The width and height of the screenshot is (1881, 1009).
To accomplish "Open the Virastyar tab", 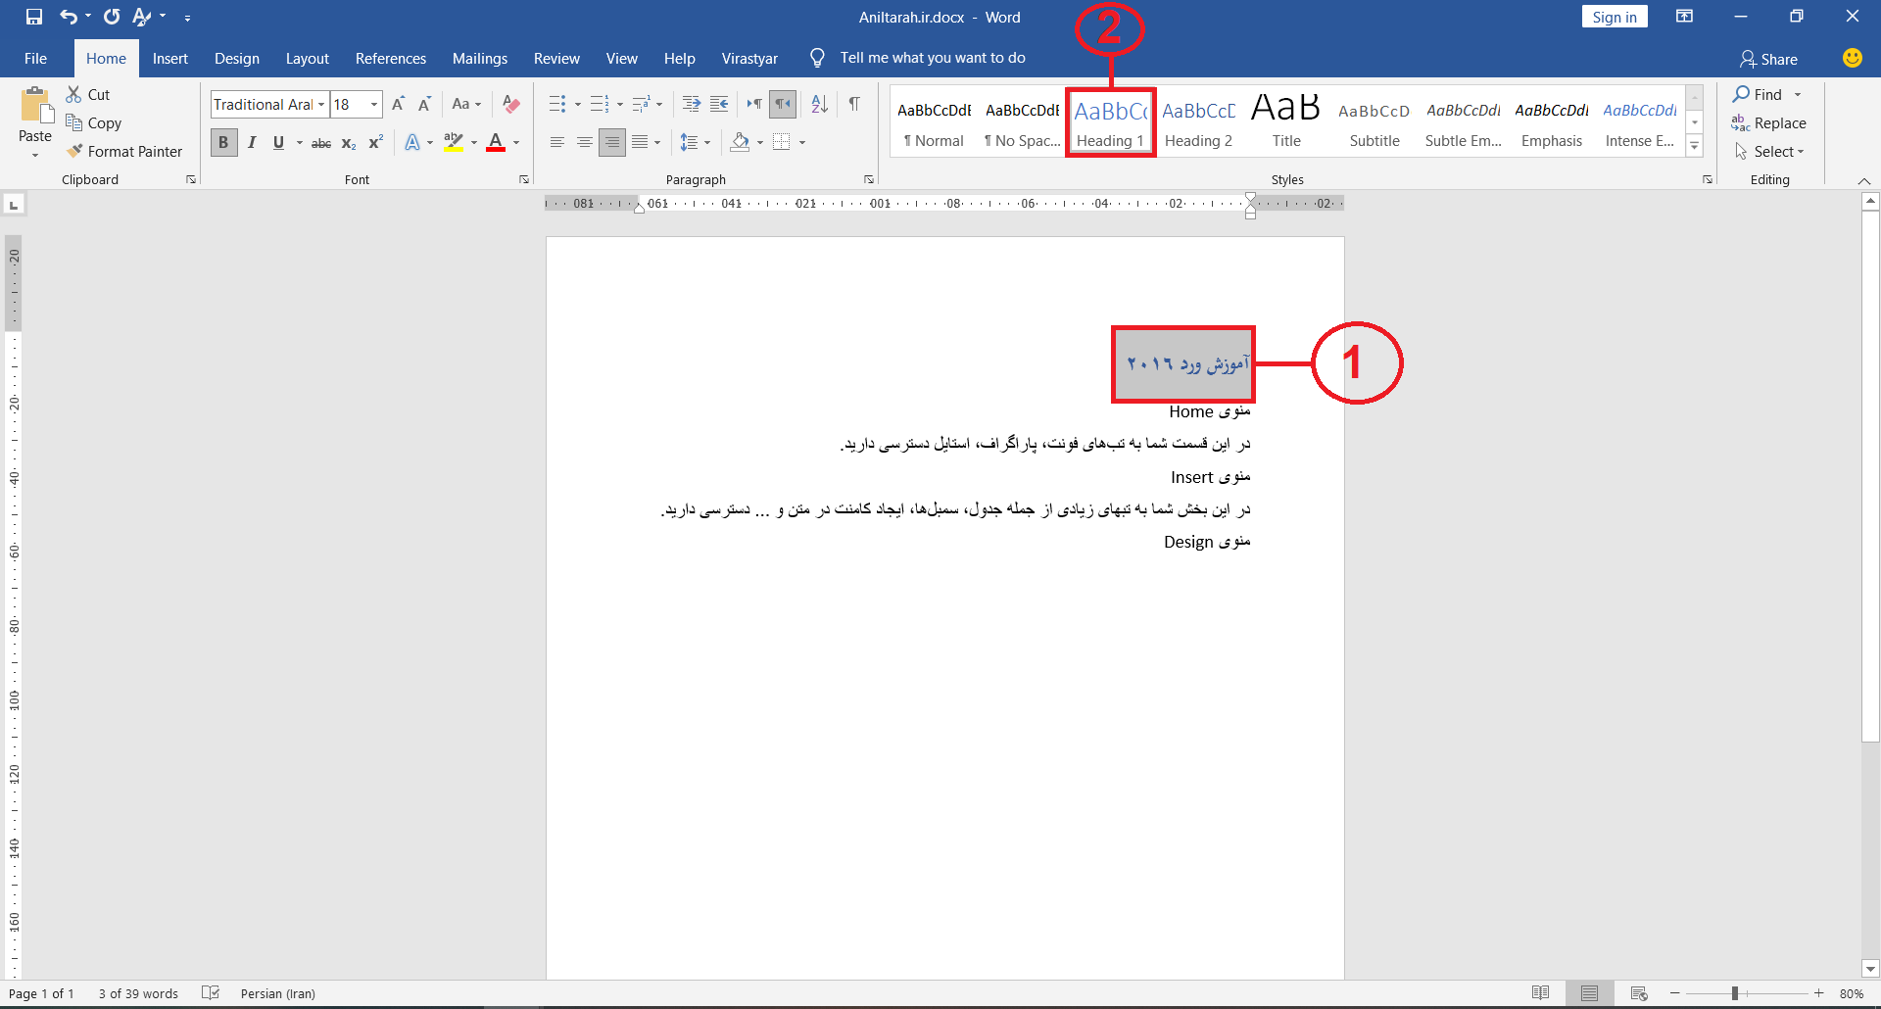I will (749, 58).
